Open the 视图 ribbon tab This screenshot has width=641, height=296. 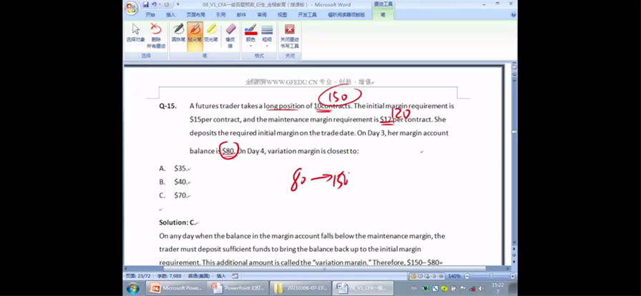pos(282,15)
